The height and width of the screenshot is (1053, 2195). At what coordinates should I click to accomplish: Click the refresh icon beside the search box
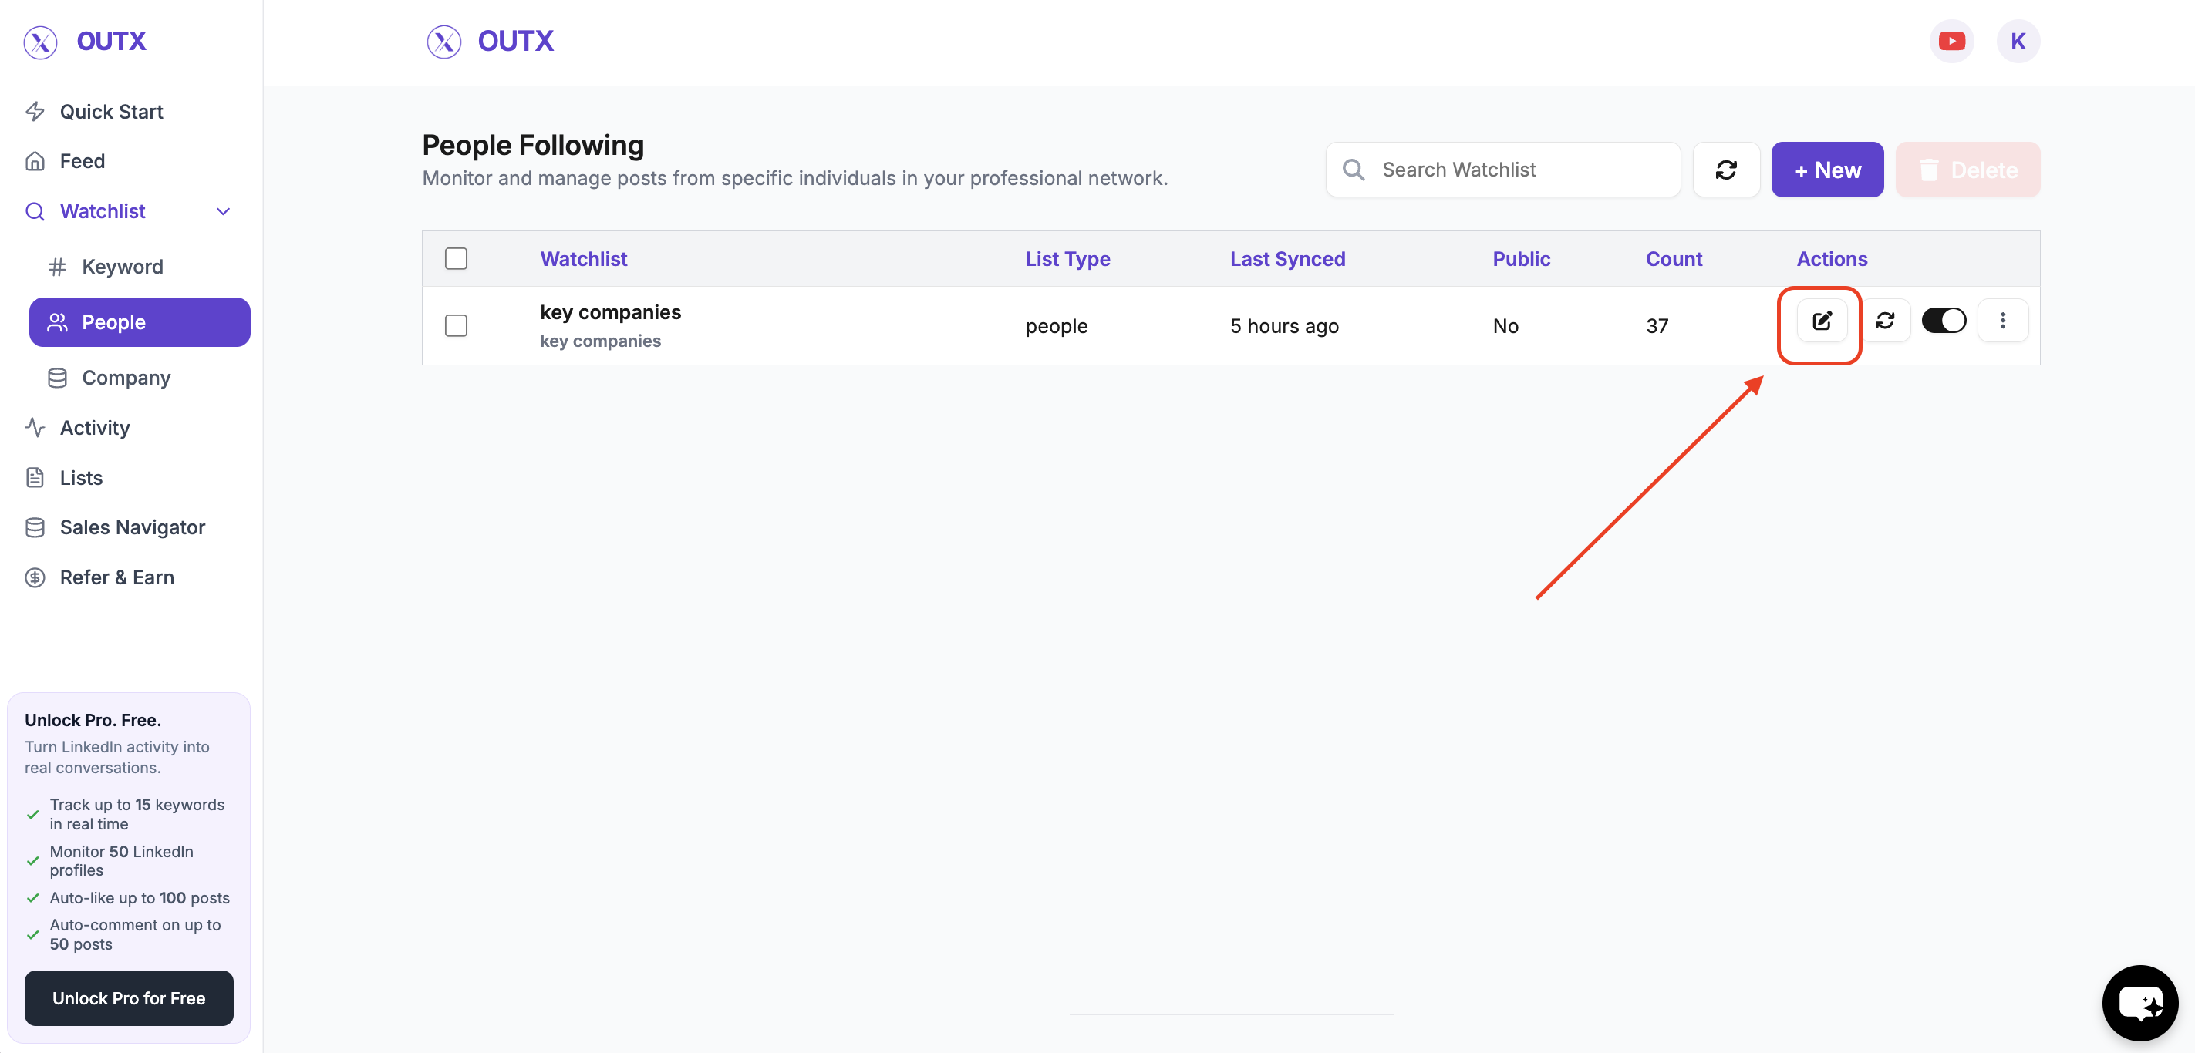click(1725, 170)
